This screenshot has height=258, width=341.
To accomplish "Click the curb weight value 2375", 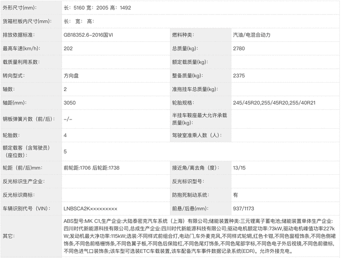I will pyautogui.click(x=239, y=75).
